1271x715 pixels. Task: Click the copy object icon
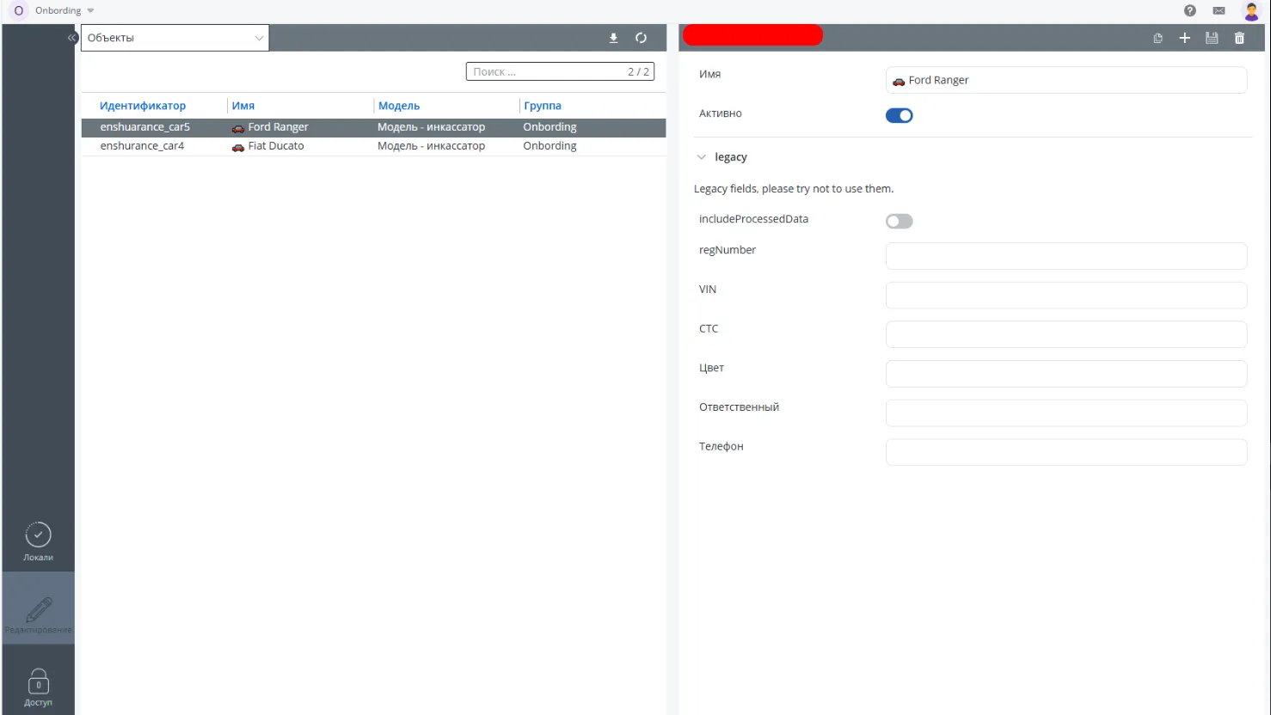click(1157, 38)
